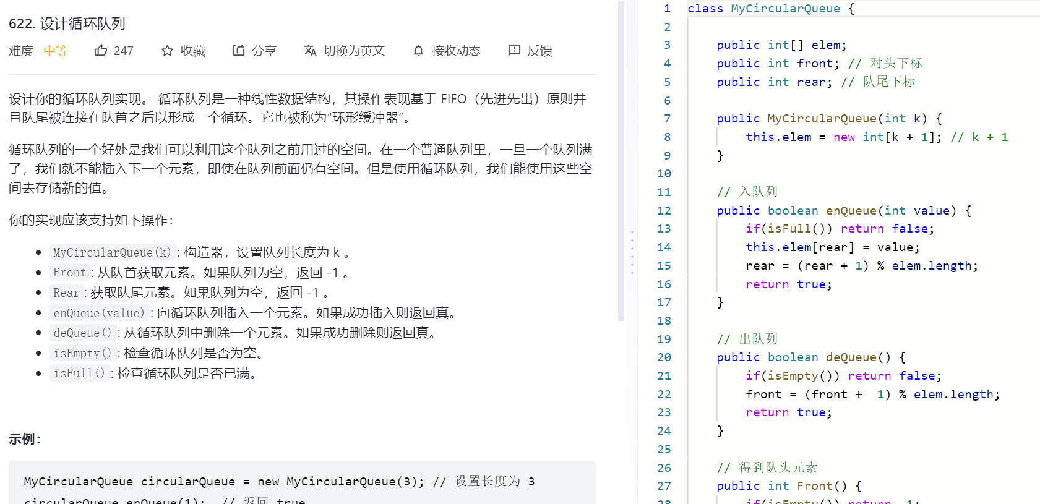1040x504 pixels.
Task: Click deQueue() inline code item
Action: [82, 333]
